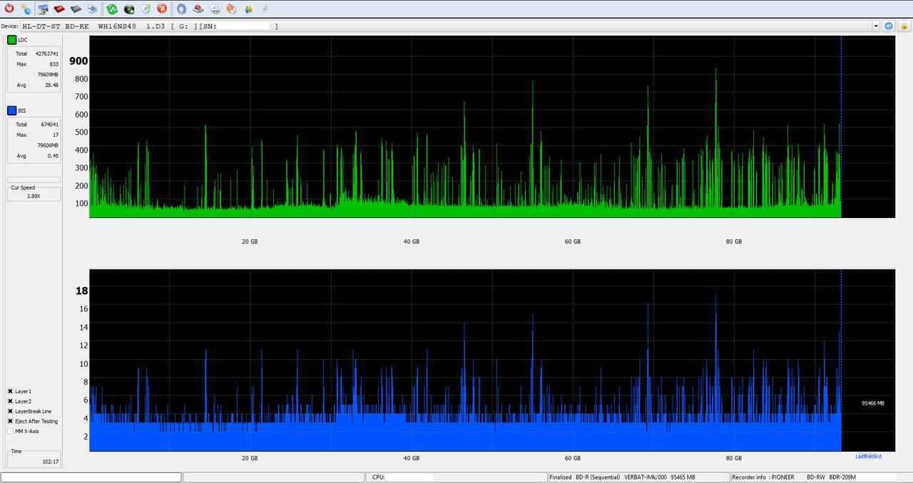913x483 pixels.
Task: Select the monitor picture toolbar icon
Action: coord(43,9)
